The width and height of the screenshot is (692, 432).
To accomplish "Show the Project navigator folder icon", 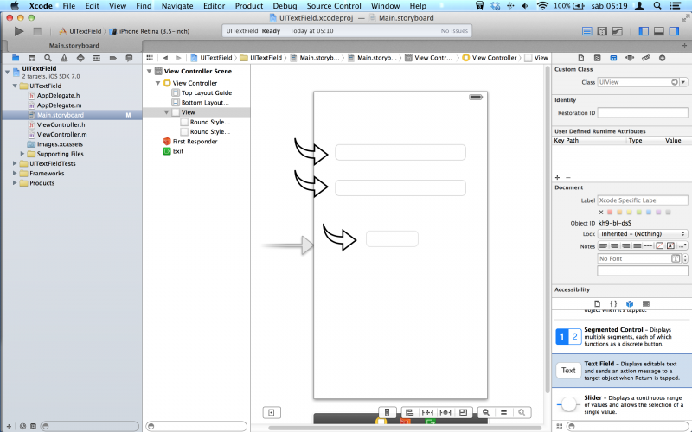I will (x=16, y=58).
